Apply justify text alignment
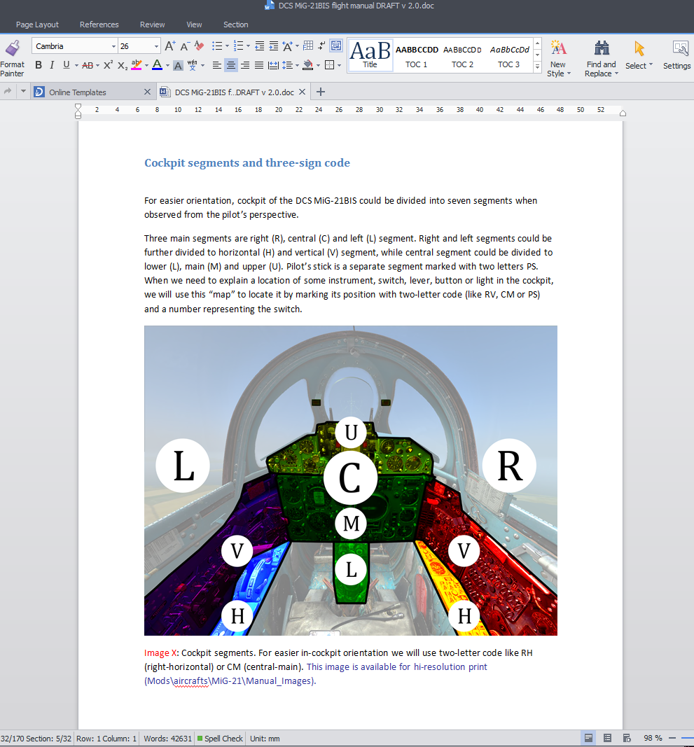This screenshot has width=694, height=747. pos(259,65)
